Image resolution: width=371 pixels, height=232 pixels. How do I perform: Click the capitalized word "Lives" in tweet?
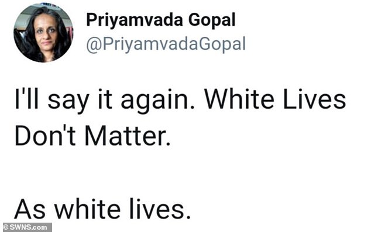[314, 98]
